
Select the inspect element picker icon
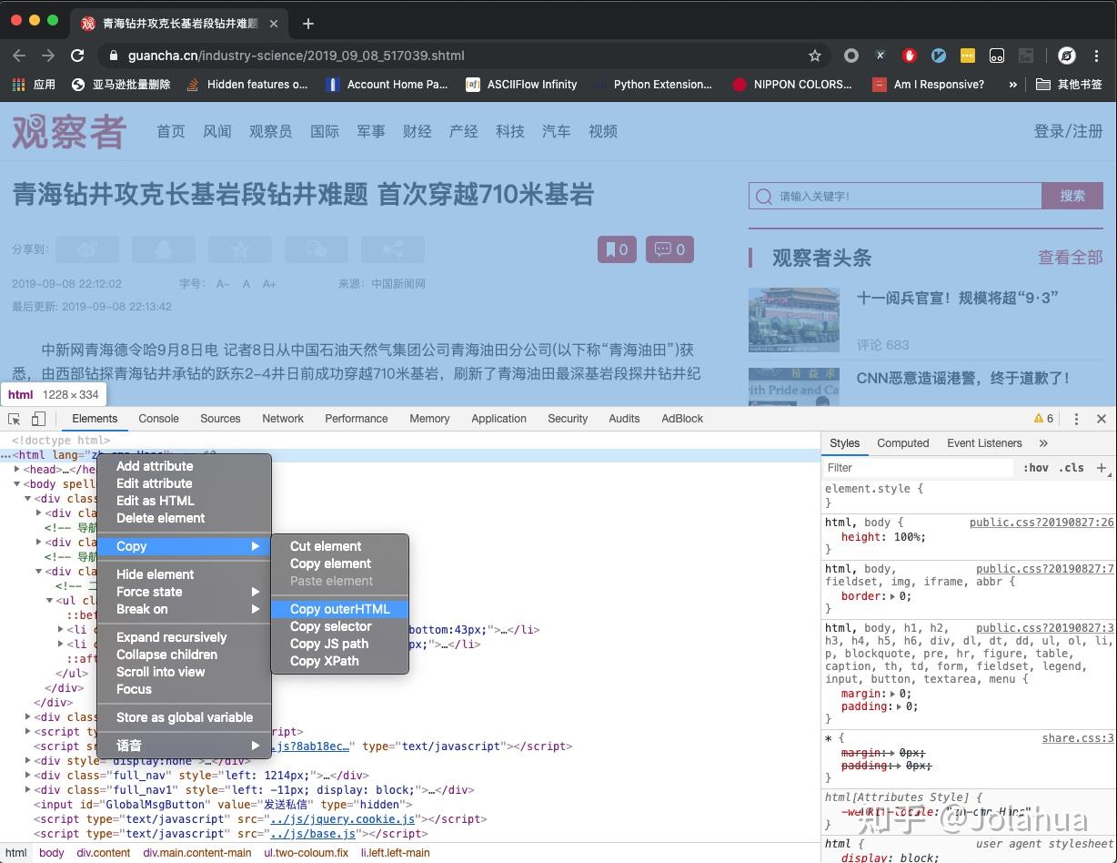15,419
